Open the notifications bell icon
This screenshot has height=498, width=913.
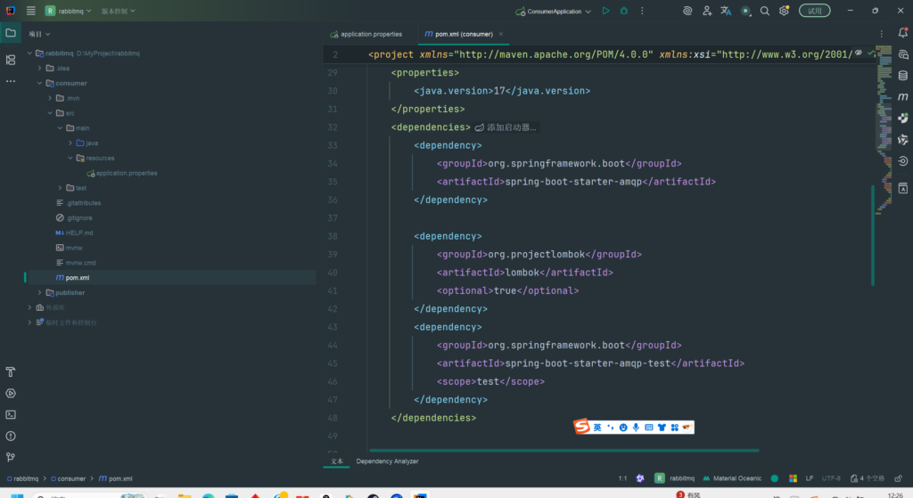tap(902, 33)
